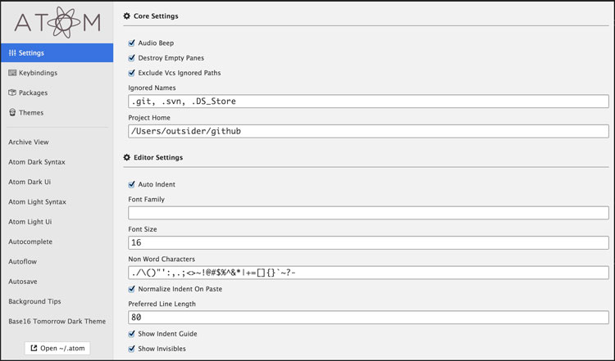Click the Preferred Line Length label
615x361 pixels.
click(162, 304)
